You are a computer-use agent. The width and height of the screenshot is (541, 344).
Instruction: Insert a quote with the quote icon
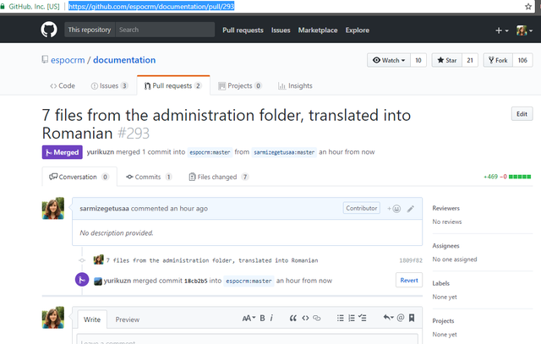[293, 318]
